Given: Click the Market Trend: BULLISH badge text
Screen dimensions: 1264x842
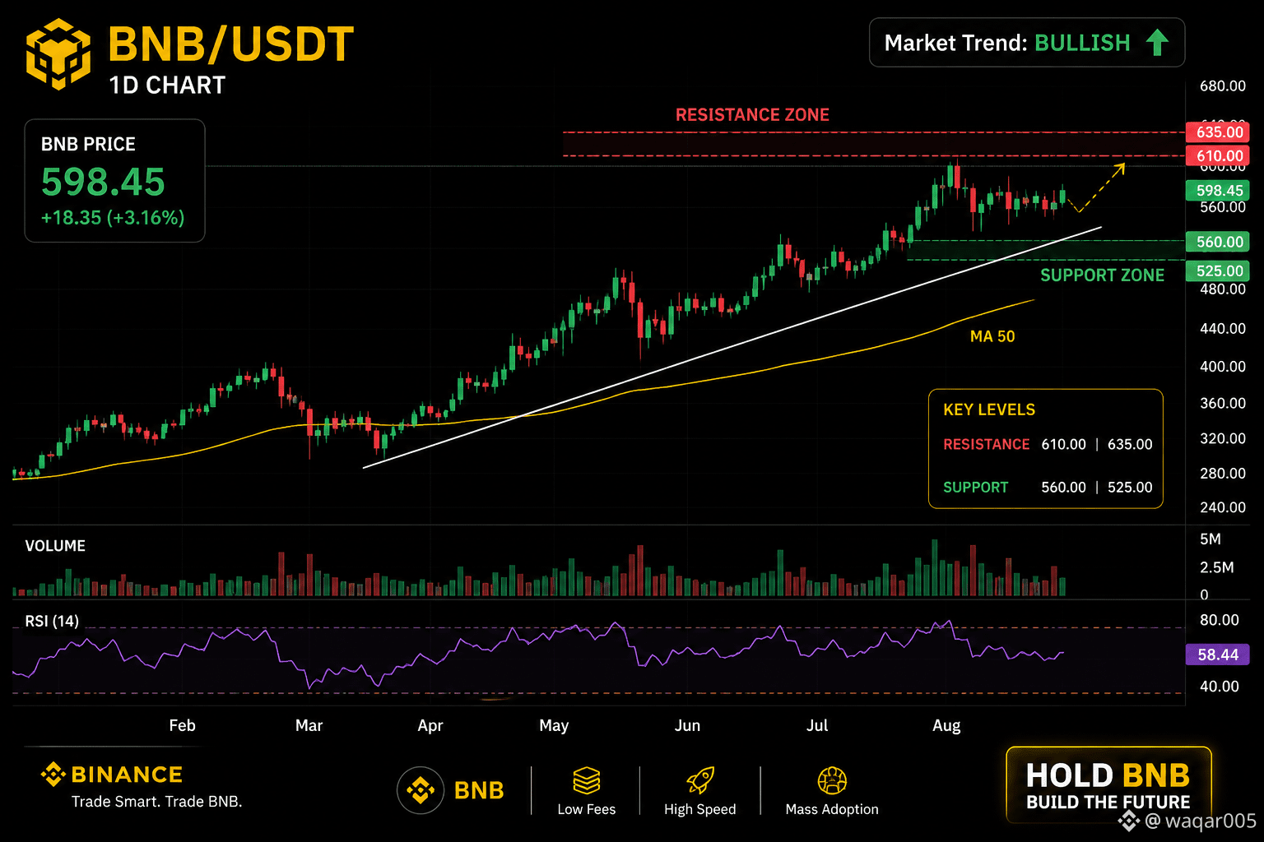Looking at the screenshot, I should (1007, 43).
